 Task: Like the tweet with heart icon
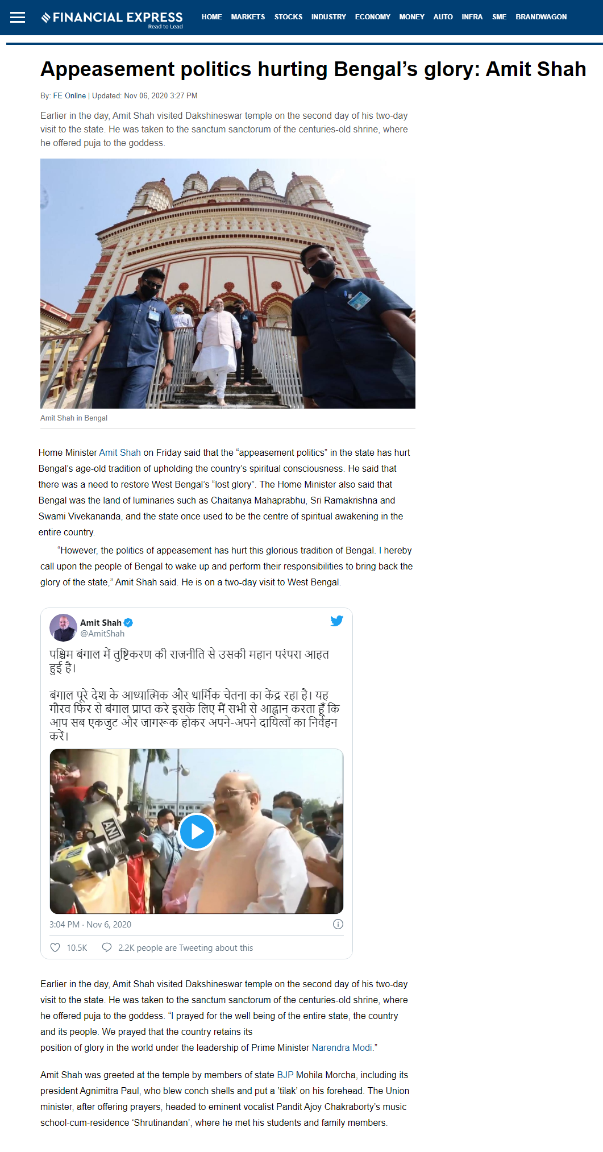click(x=55, y=947)
